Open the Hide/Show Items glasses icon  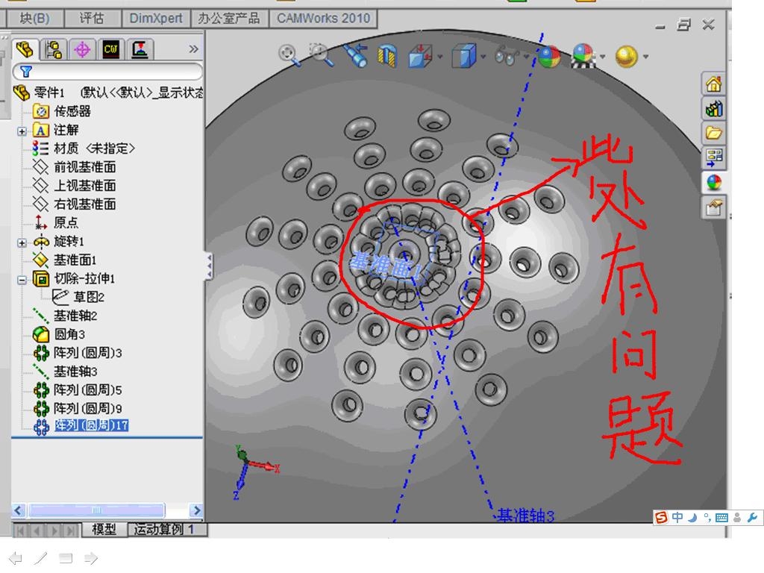point(507,57)
